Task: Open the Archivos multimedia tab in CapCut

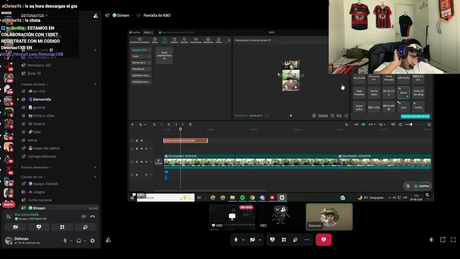Action: click(x=139, y=40)
